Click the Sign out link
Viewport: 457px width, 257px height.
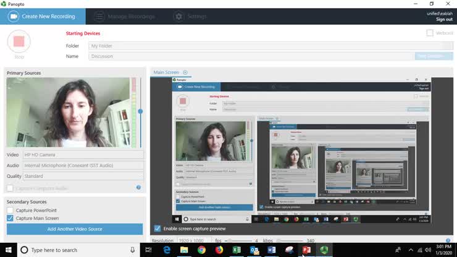[444, 19]
